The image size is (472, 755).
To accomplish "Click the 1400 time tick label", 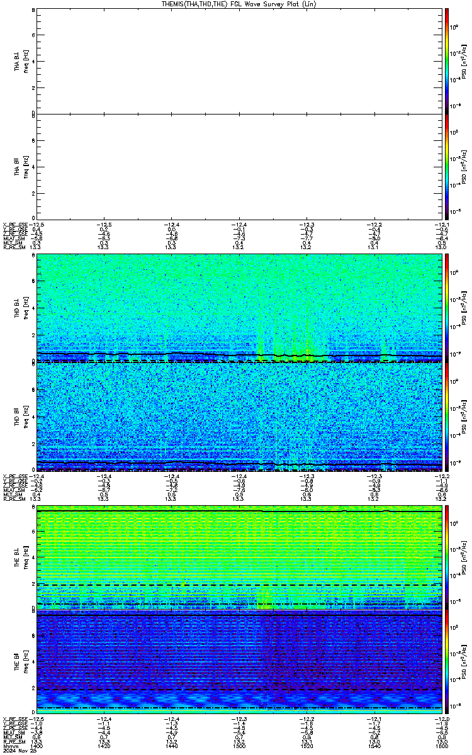I will (x=37, y=746).
